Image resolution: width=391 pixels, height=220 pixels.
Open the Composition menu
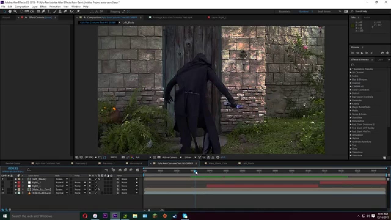point(22,6)
